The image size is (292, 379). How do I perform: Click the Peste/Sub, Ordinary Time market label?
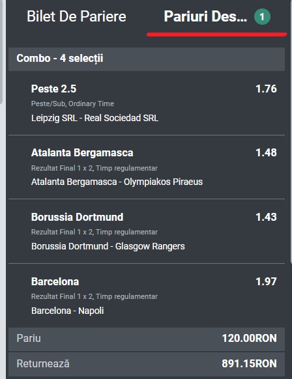[x=72, y=104]
